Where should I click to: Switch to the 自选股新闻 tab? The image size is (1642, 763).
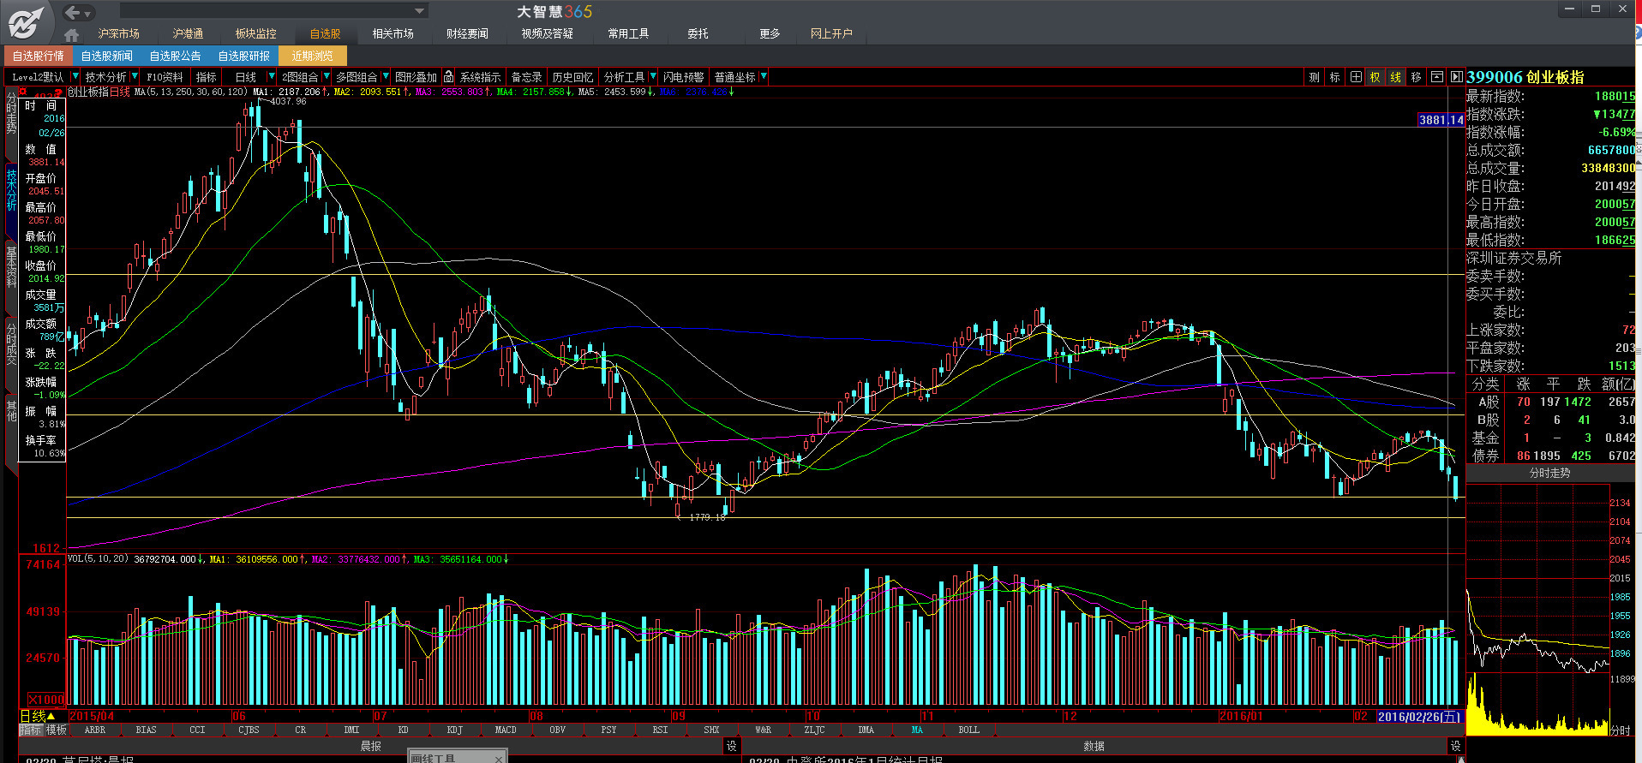point(107,56)
